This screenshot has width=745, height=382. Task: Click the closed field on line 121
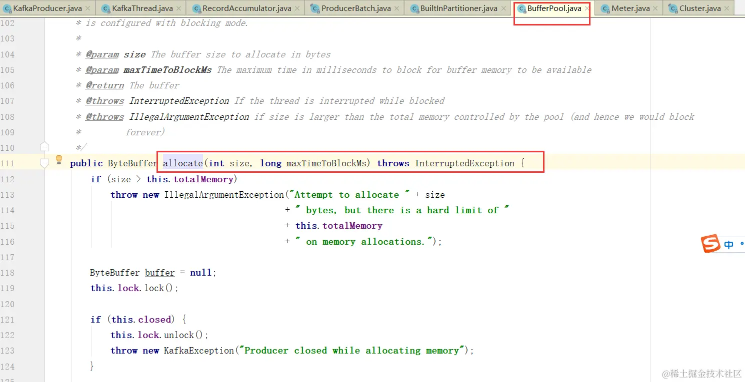tap(155, 320)
